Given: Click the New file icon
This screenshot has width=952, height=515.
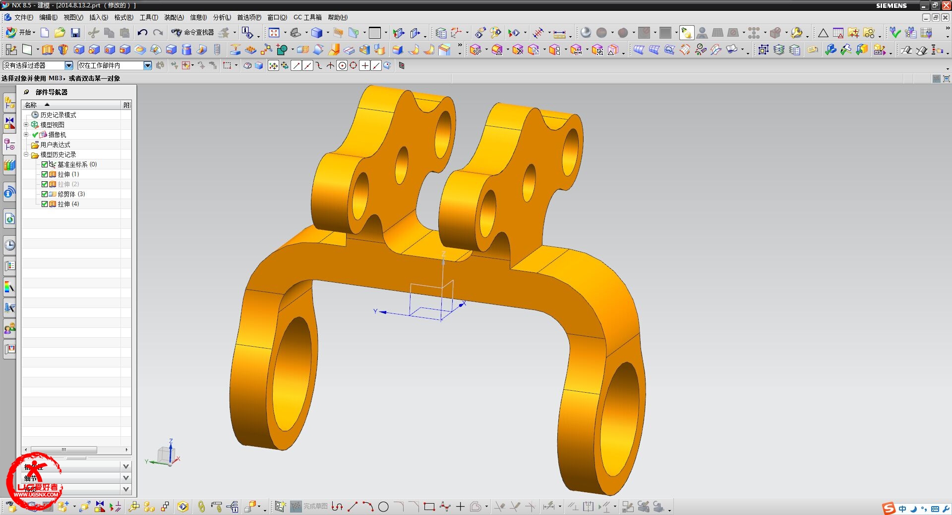Looking at the screenshot, I should (x=45, y=33).
